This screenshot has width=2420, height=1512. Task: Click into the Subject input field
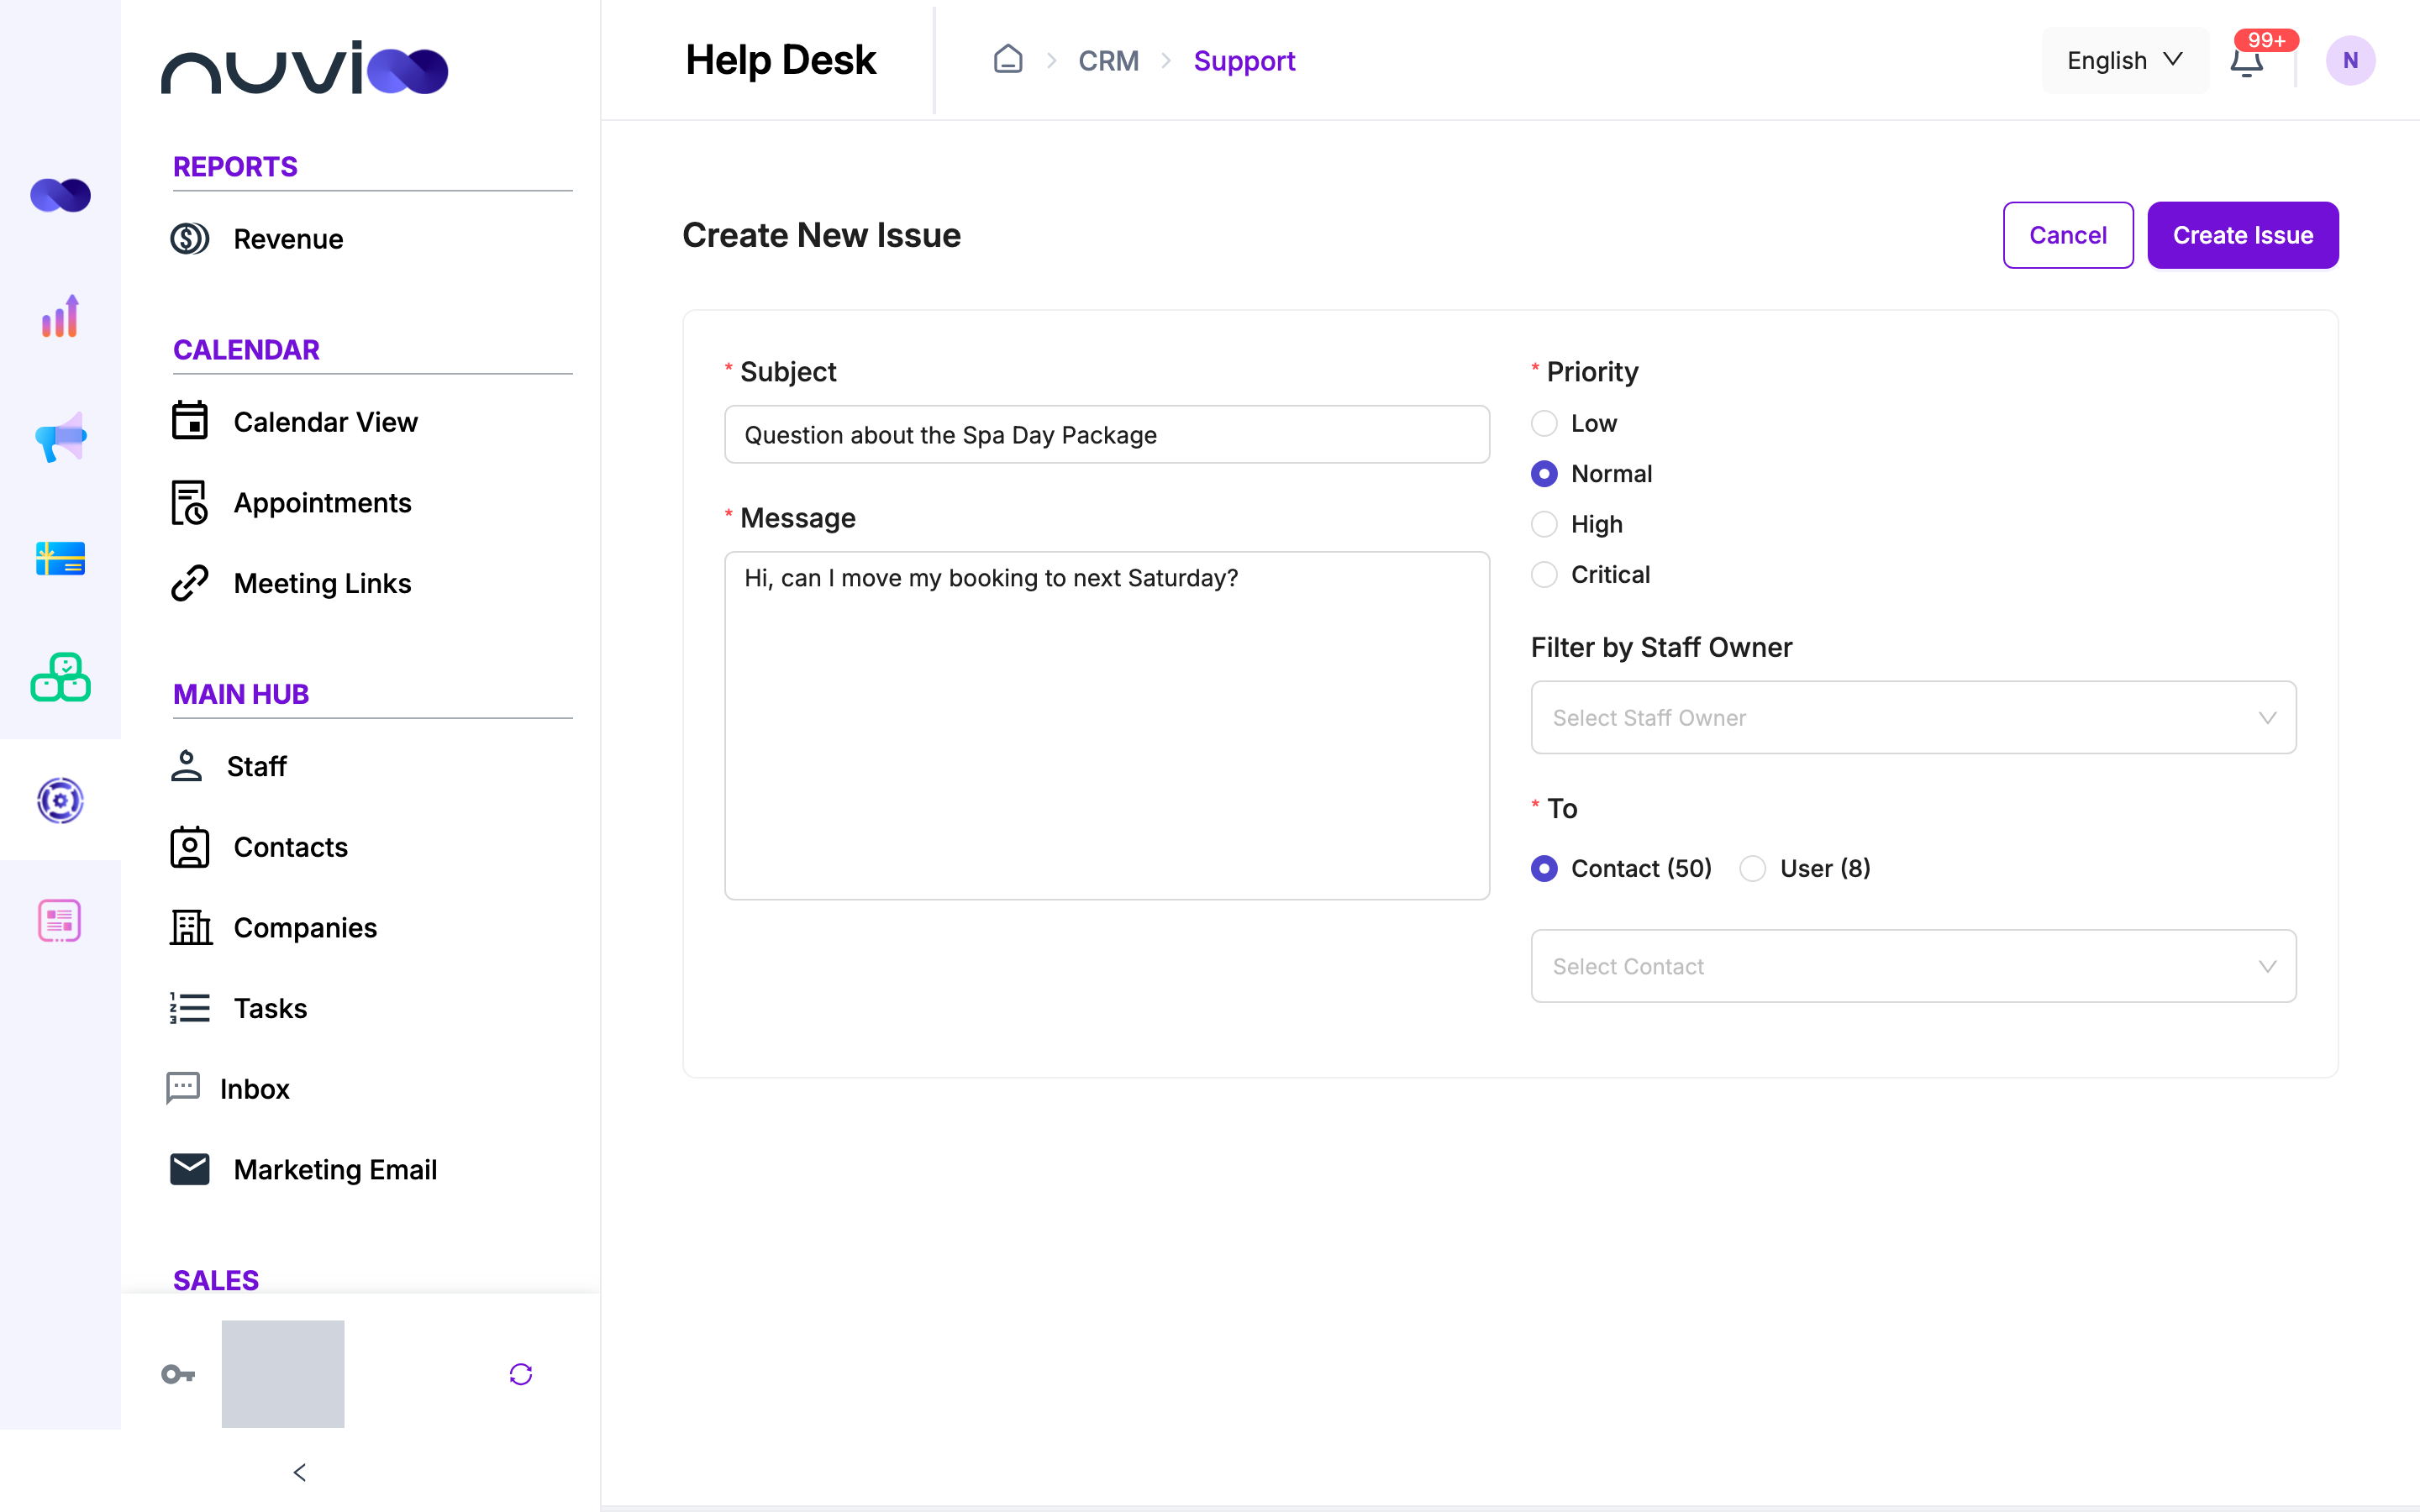(1107, 434)
